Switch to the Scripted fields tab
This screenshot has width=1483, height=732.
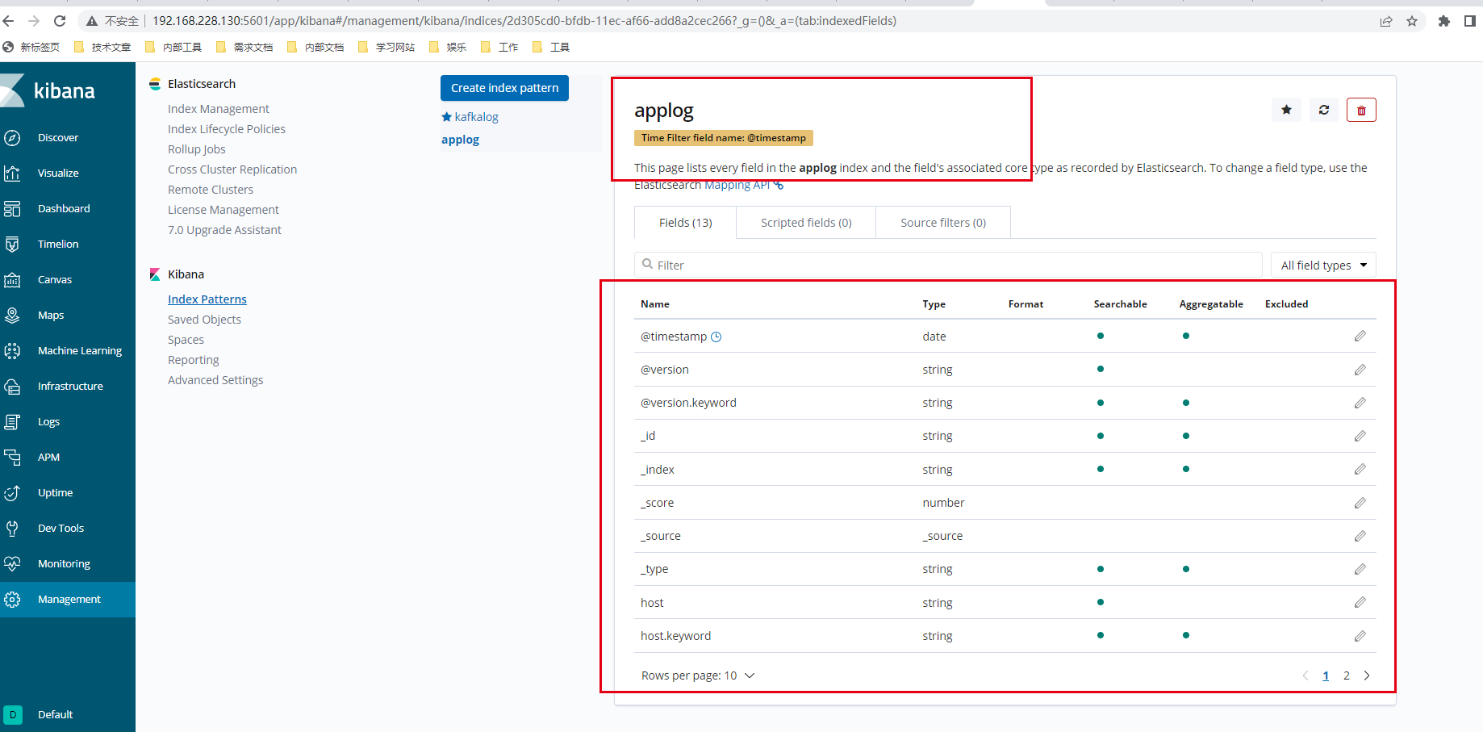tap(804, 222)
